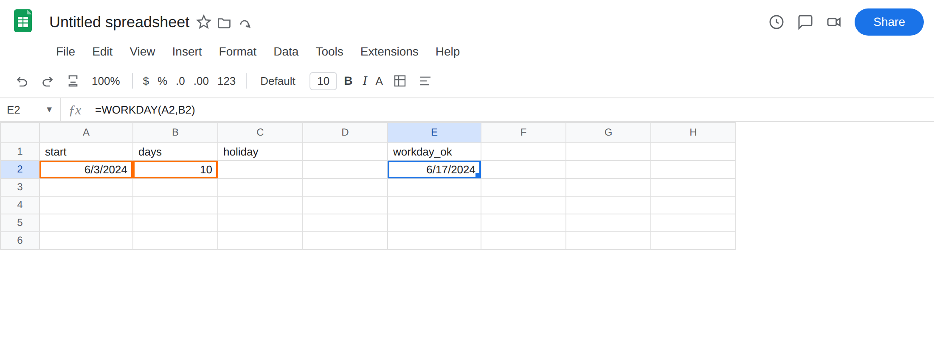Image resolution: width=934 pixels, height=339 pixels.
Task: Select the holiday header cell
Action: pyautogui.click(x=260, y=152)
